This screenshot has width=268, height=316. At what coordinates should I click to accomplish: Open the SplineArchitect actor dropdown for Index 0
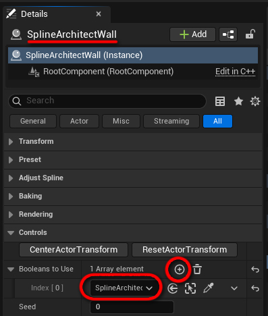click(x=124, y=288)
